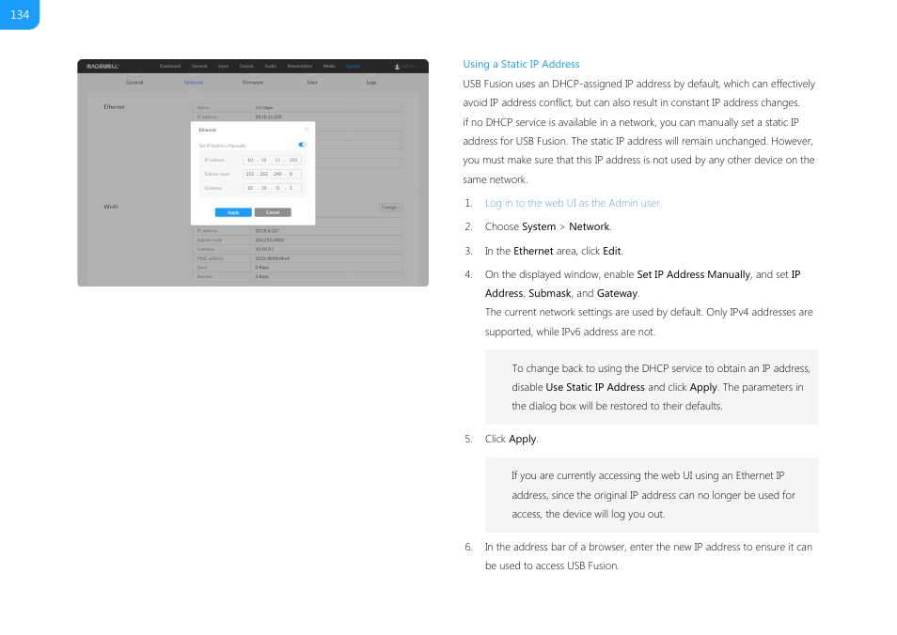Open the Presentation menu
This screenshot has width=897, height=635.
[300, 67]
